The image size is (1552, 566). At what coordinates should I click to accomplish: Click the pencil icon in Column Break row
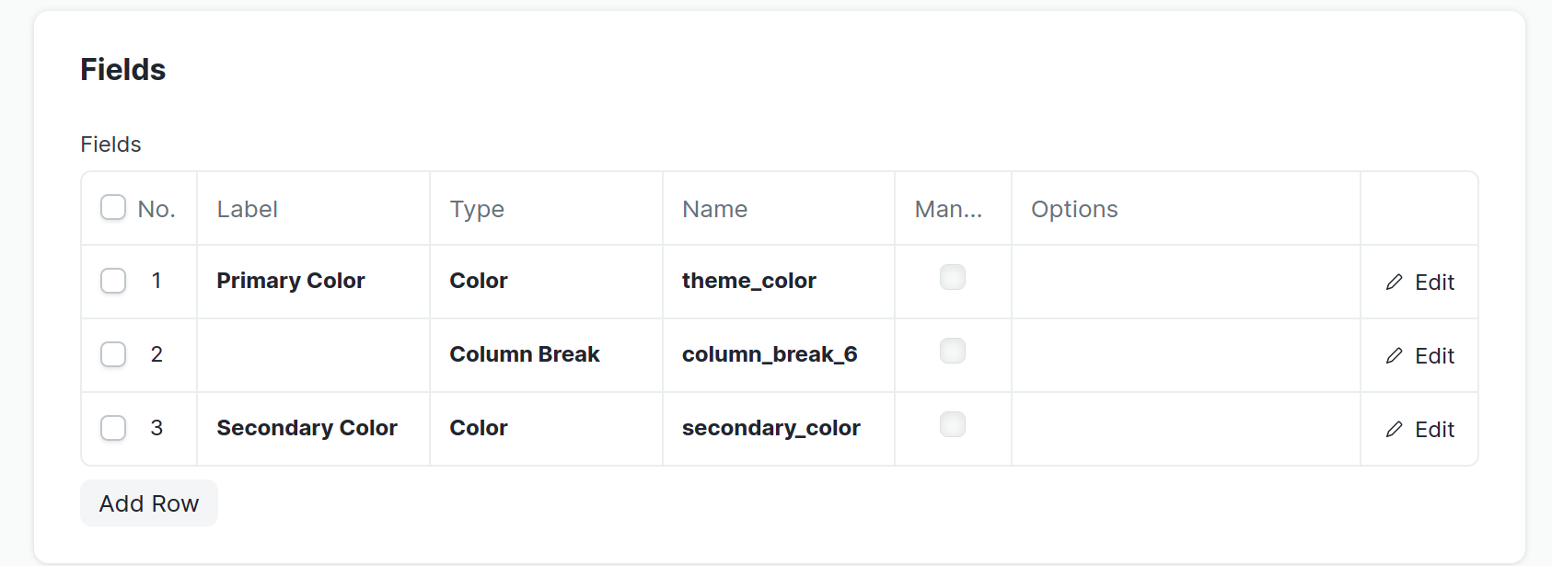1394,356
